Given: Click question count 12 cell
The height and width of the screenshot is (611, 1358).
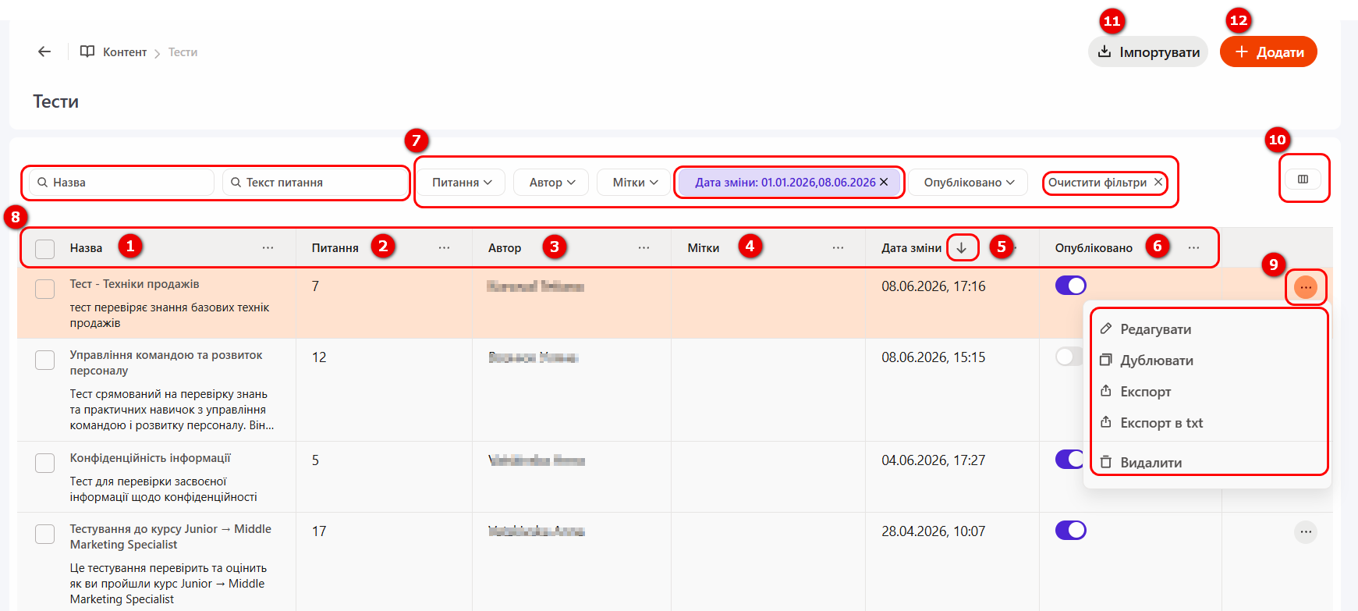Looking at the screenshot, I should tap(319, 357).
